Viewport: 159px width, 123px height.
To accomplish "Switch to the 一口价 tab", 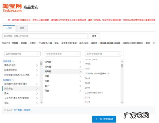I will tap(9, 28).
